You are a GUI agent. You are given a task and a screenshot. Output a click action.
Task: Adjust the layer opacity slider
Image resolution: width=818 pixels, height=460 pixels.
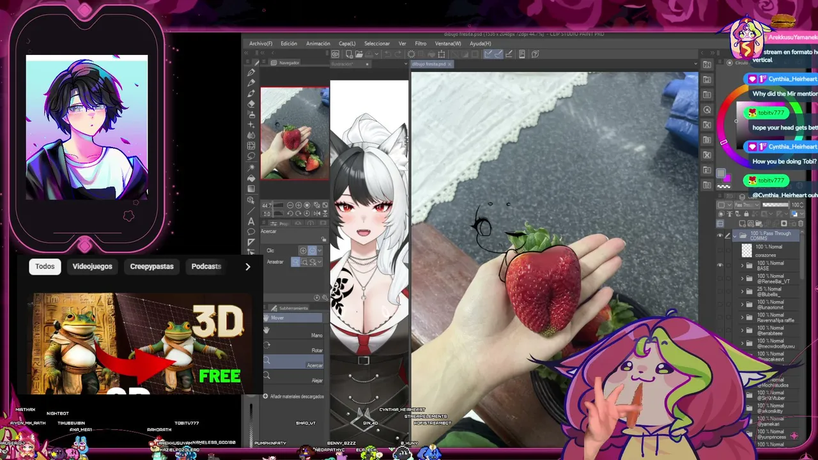pyautogui.click(x=775, y=205)
